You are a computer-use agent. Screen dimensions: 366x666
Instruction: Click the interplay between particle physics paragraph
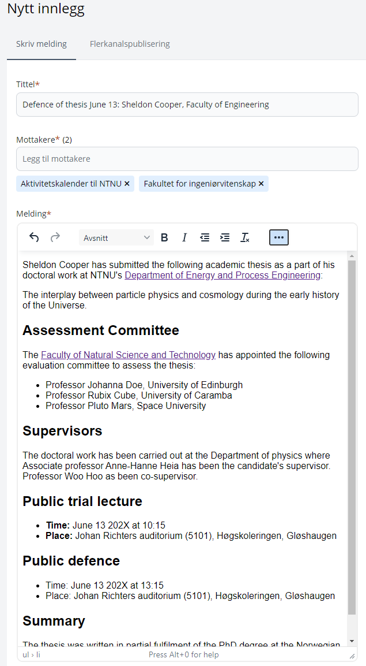[x=181, y=300]
